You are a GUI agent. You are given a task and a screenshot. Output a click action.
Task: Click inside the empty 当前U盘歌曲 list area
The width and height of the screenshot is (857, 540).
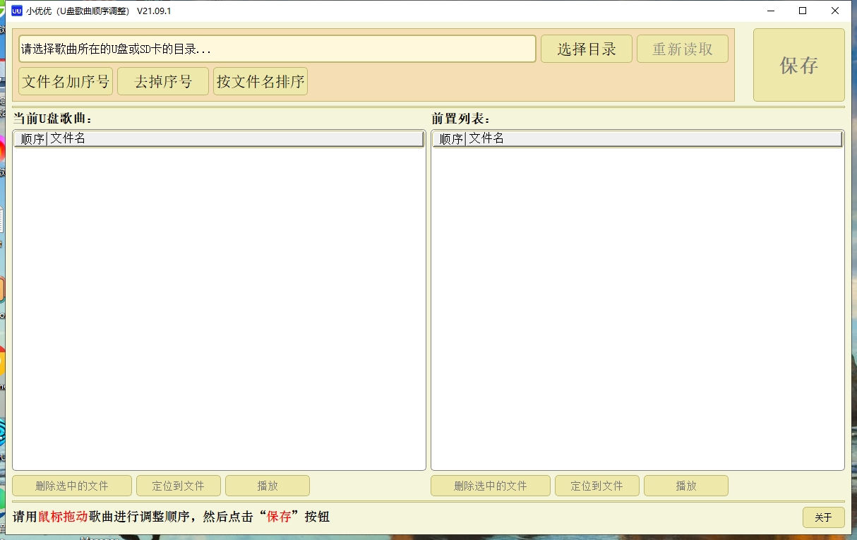tap(219, 304)
